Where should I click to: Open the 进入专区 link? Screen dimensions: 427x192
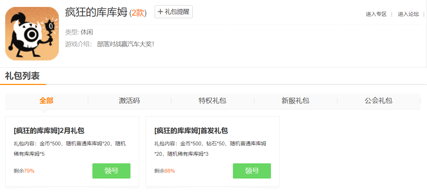376,14
